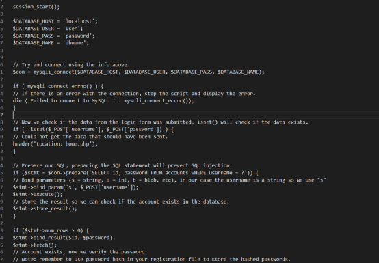Viewport: 379px width, 263px height.
Task: Click the $stmt->bind_result($id, $password) line
Action: 64,238
